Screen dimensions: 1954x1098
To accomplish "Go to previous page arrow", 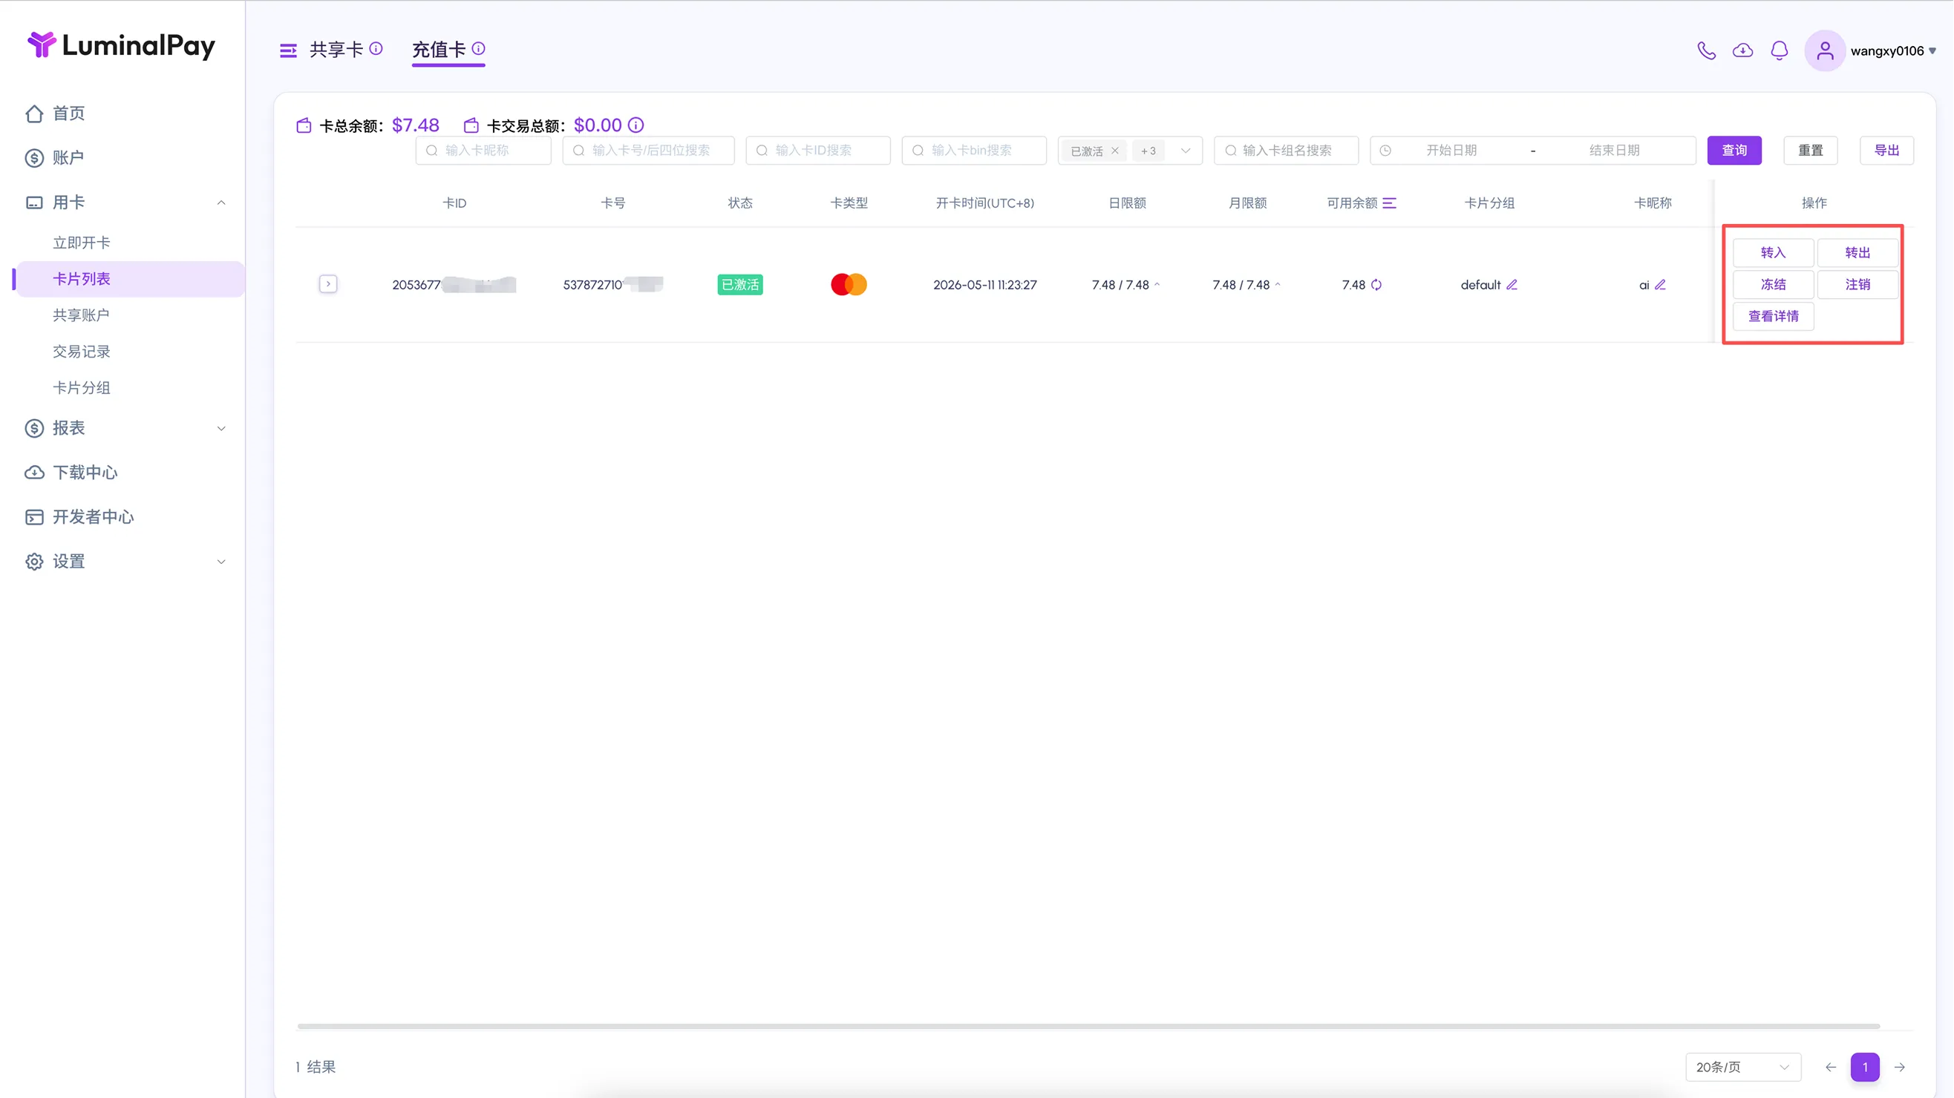I will 1830,1067.
